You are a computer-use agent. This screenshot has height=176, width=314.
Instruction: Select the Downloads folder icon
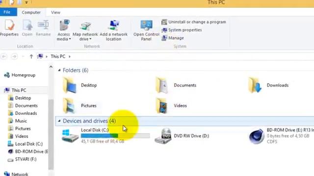[255, 86]
